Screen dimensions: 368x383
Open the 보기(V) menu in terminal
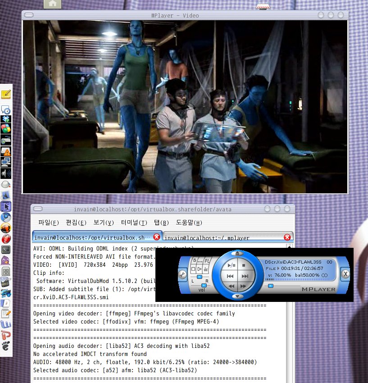click(x=104, y=223)
